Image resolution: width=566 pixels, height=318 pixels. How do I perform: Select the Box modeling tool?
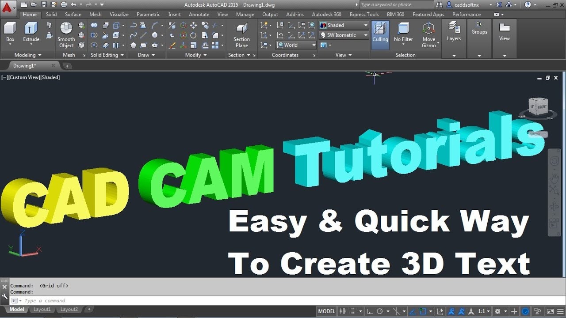pyautogui.click(x=10, y=32)
